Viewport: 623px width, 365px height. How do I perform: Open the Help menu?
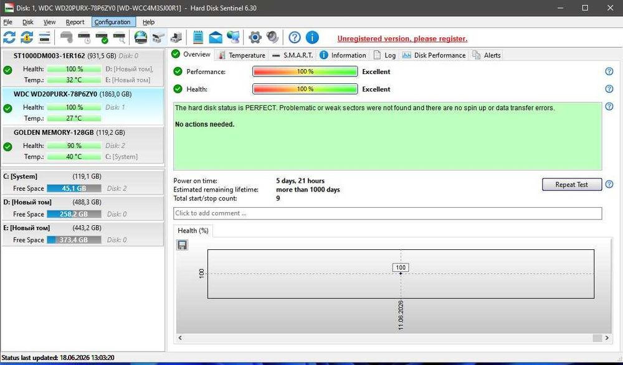coord(148,22)
